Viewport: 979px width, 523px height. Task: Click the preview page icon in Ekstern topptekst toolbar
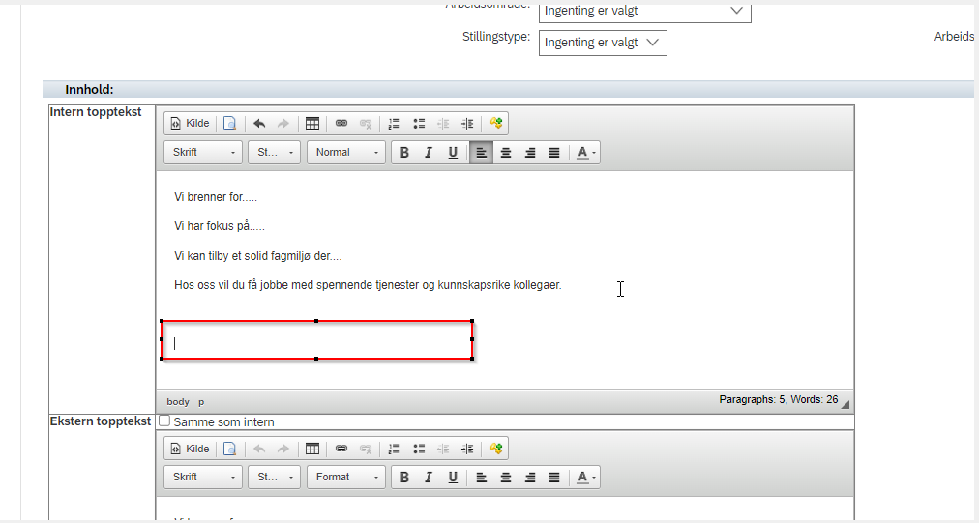tap(230, 449)
